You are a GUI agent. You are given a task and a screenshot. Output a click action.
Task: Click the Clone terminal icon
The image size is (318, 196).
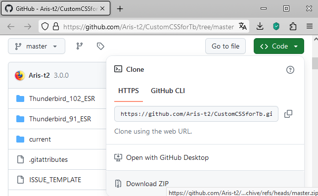pyautogui.click(x=118, y=69)
